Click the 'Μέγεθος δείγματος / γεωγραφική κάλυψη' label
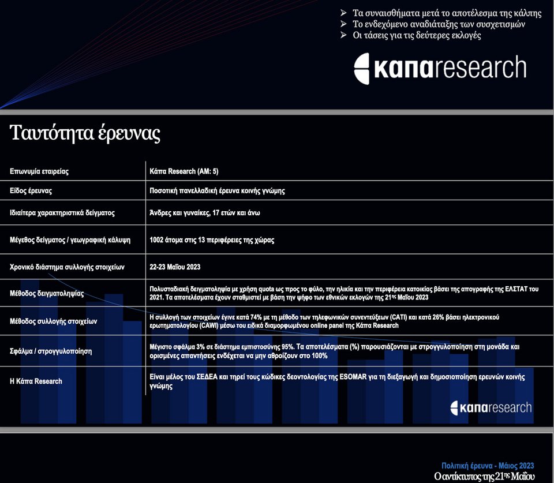554x483 pixels. [70, 240]
